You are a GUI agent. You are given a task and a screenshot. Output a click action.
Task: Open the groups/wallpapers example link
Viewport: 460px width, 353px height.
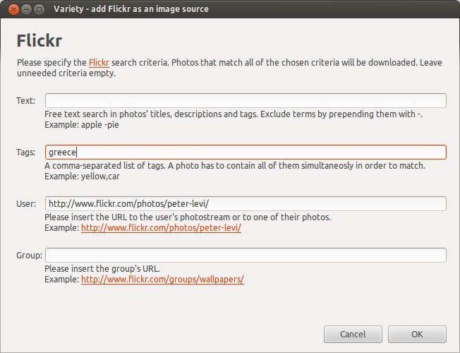[162, 280]
